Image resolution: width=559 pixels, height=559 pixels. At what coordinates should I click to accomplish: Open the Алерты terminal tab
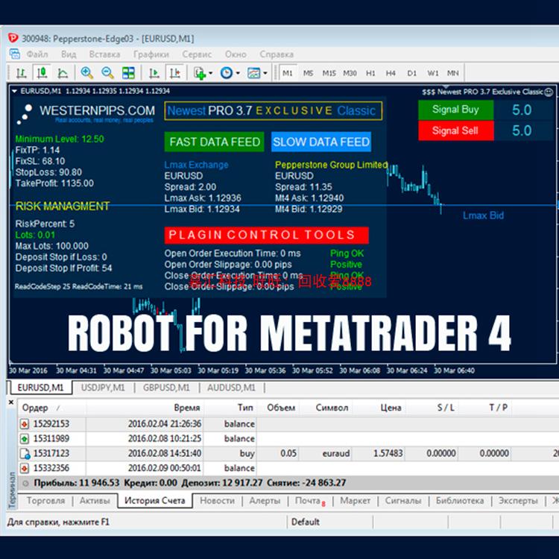tap(265, 501)
